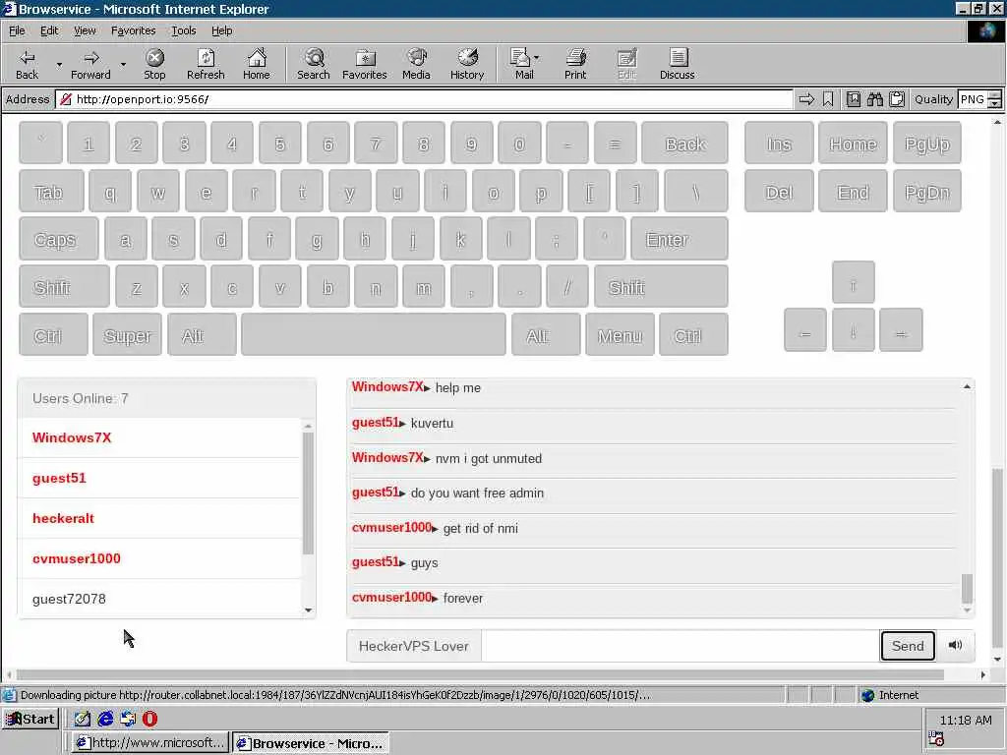
Task: Click the virtual keyboard Home key
Action: tap(853, 144)
